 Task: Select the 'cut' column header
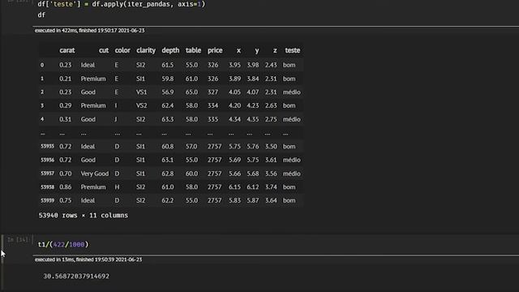(x=104, y=50)
